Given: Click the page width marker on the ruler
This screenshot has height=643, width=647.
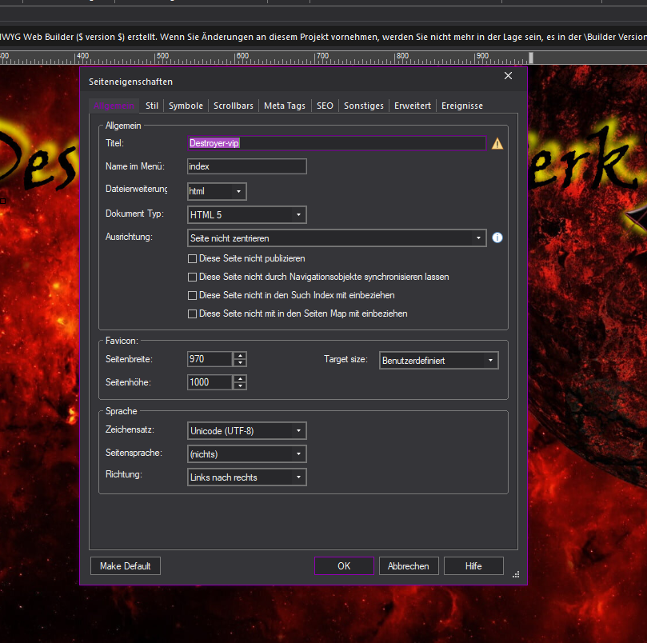Looking at the screenshot, I should [x=531, y=58].
